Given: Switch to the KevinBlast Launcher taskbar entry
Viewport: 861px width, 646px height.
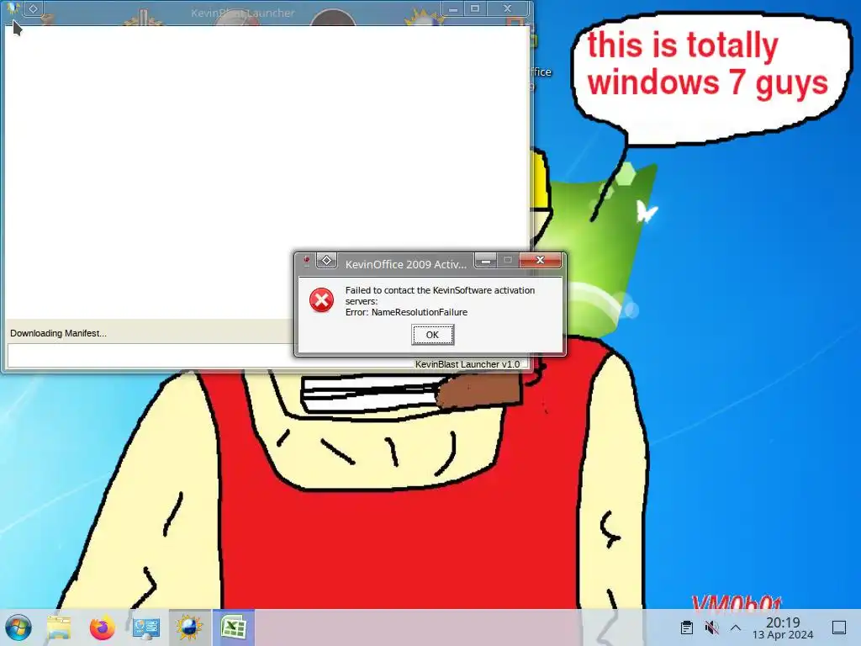Looking at the screenshot, I should 189,627.
